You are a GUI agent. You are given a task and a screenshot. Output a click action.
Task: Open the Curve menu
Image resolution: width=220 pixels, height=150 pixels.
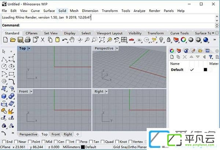(35, 11)
